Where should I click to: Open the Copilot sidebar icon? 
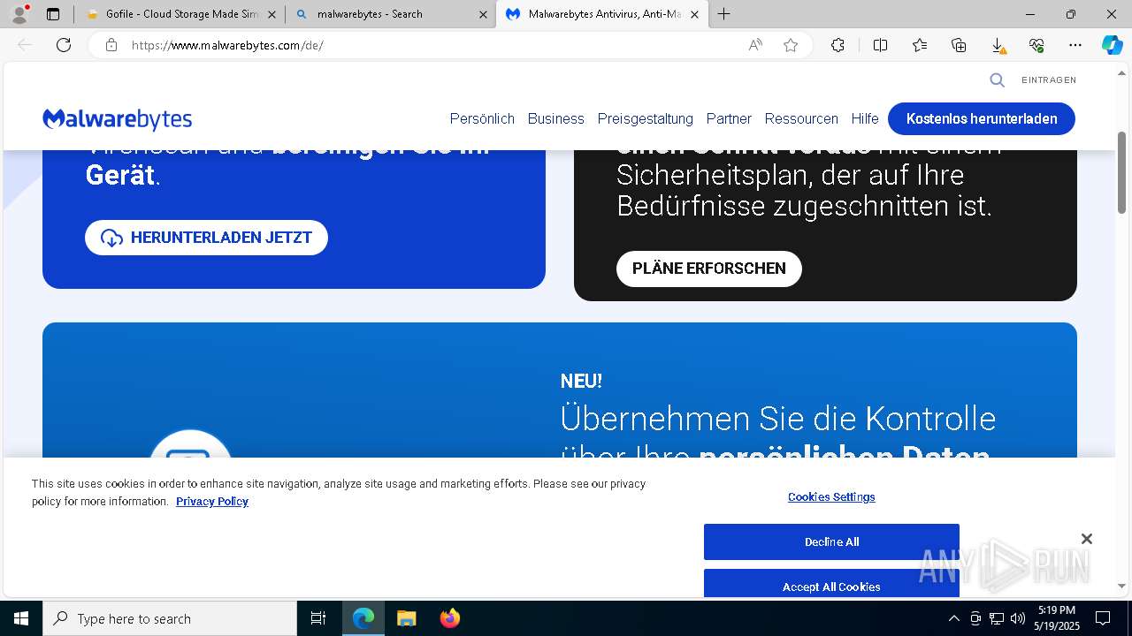(x=1112, y=45)
